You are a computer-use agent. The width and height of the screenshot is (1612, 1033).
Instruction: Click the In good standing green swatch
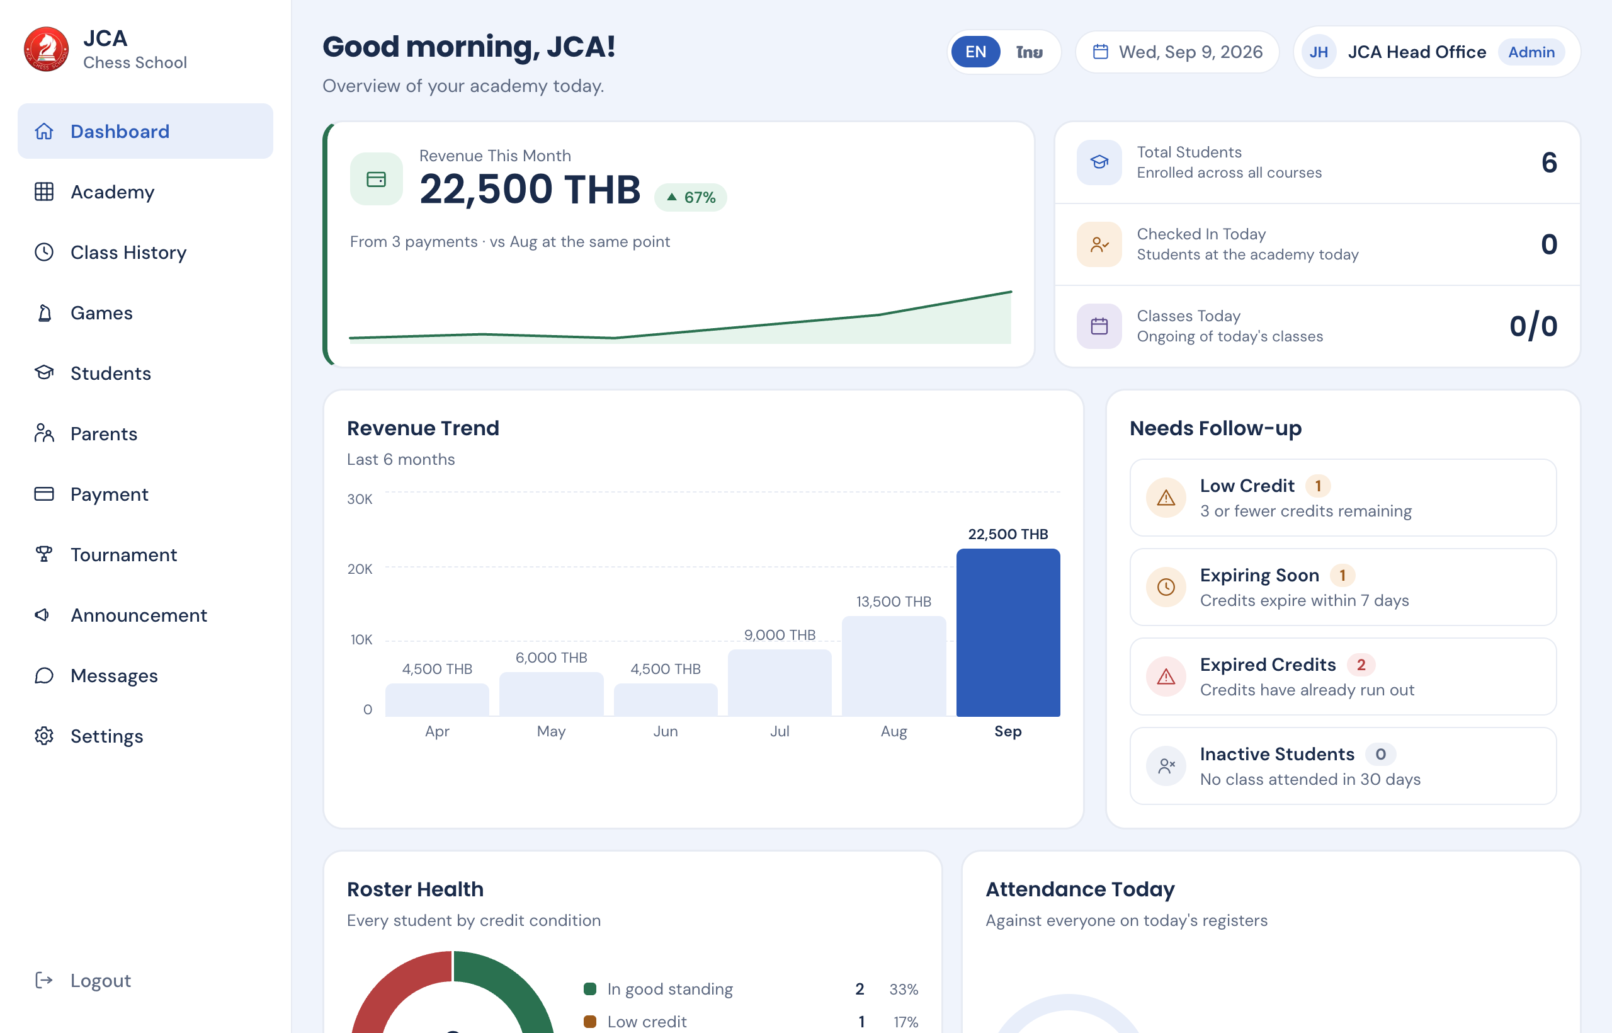[x=590, y=989]
